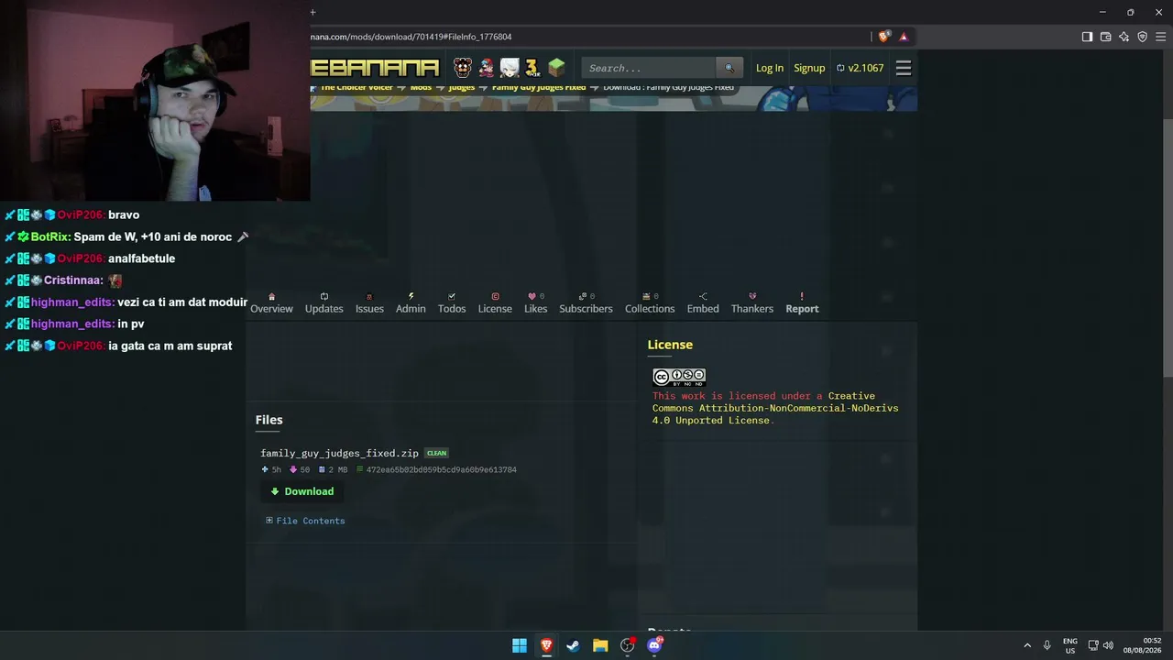Click the microphone tray icon

[x=1047, y=645]
